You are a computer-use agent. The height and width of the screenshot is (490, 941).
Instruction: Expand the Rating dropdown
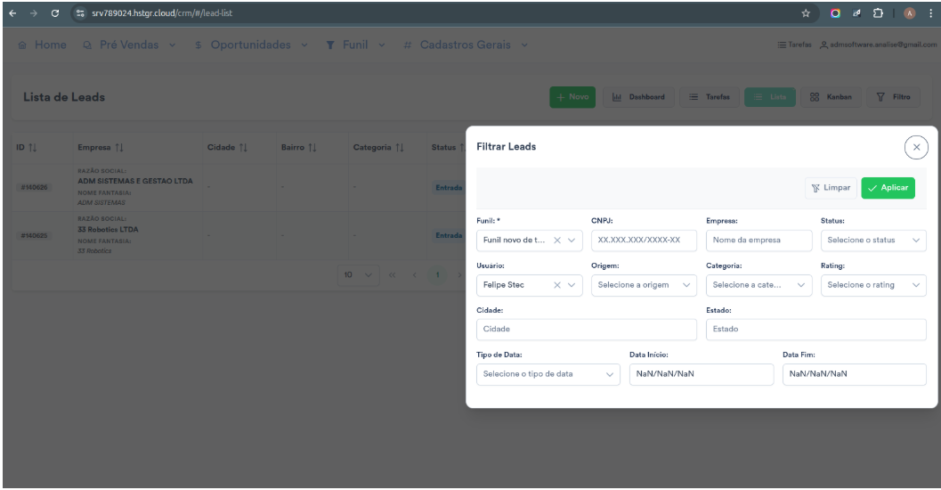pos(872,285)
